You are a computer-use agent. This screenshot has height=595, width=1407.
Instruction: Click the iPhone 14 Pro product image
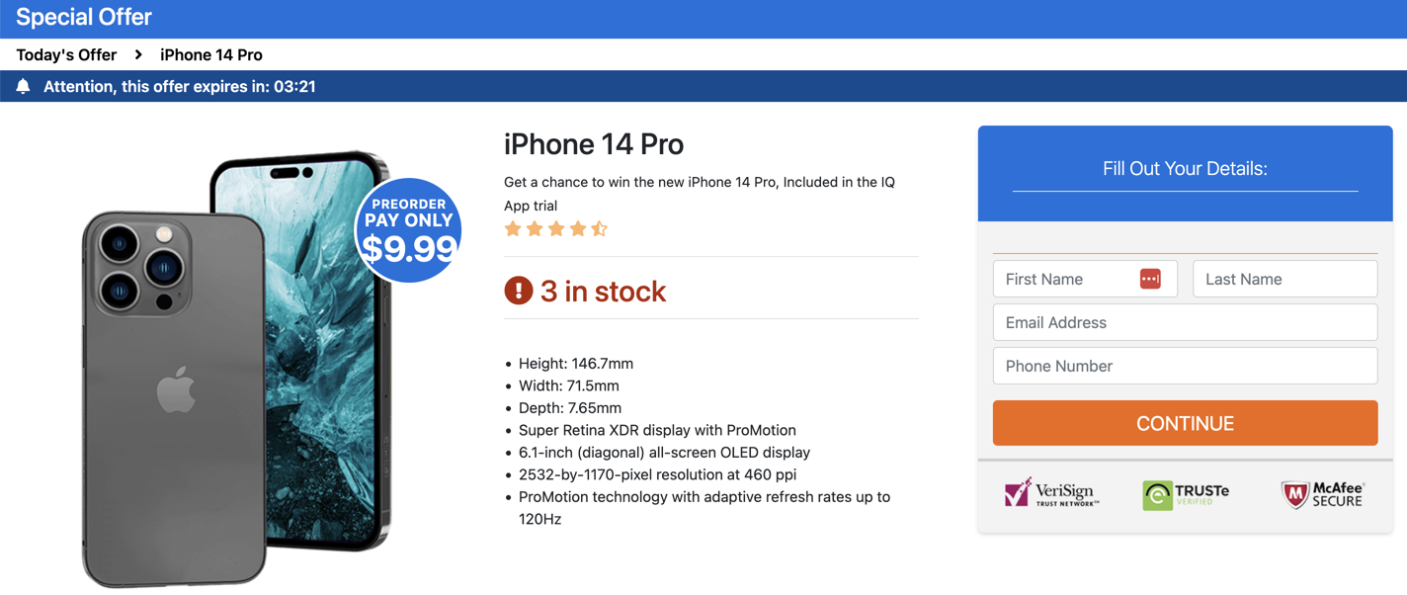(237, 369)
